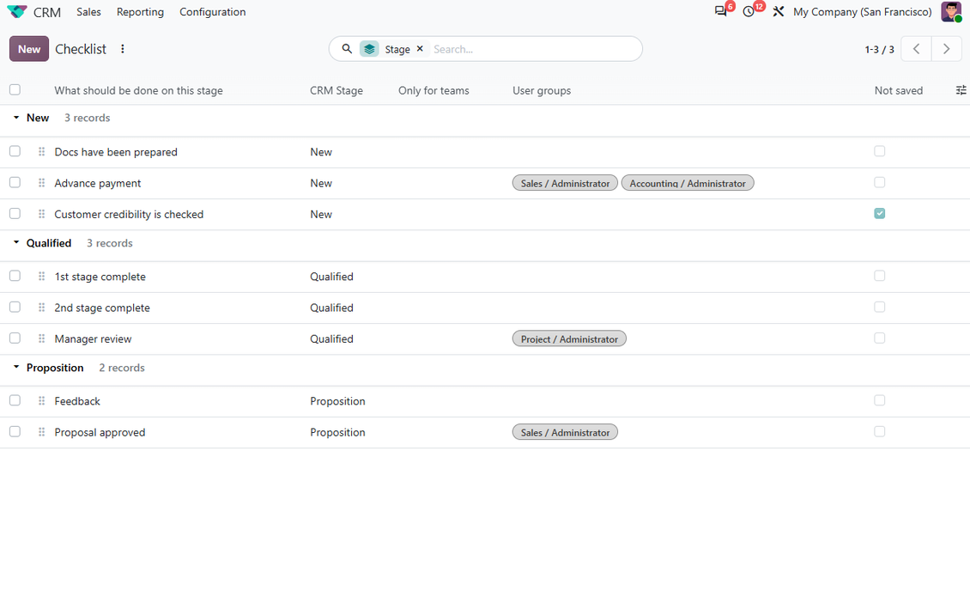Select the Customer credibility is checked row checkbox
The image size is (970, 591).
[15, 214]
